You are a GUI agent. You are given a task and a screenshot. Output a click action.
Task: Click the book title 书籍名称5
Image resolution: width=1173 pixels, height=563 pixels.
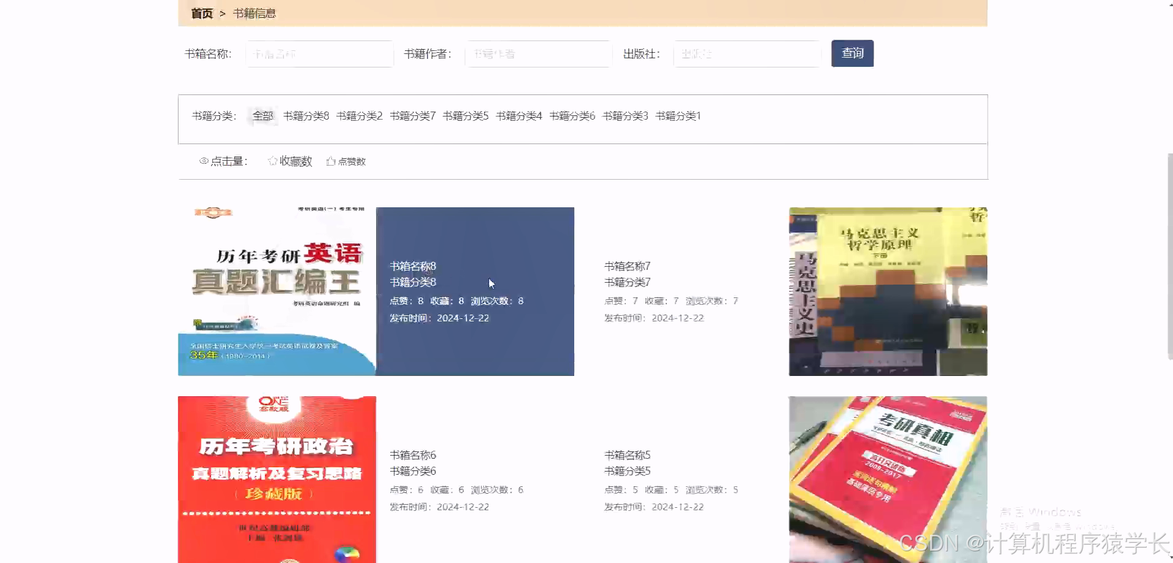coord(628,455)
